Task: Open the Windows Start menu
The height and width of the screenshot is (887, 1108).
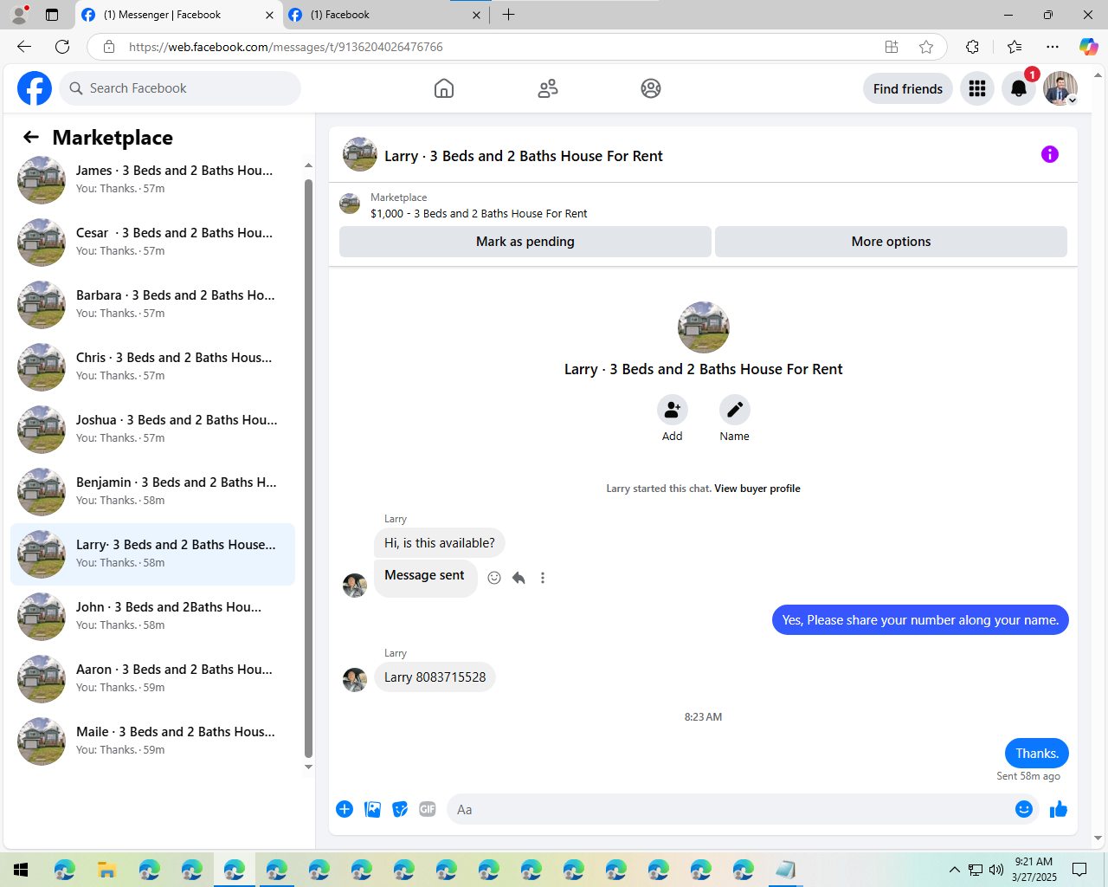Action: [x=21, y=870]
